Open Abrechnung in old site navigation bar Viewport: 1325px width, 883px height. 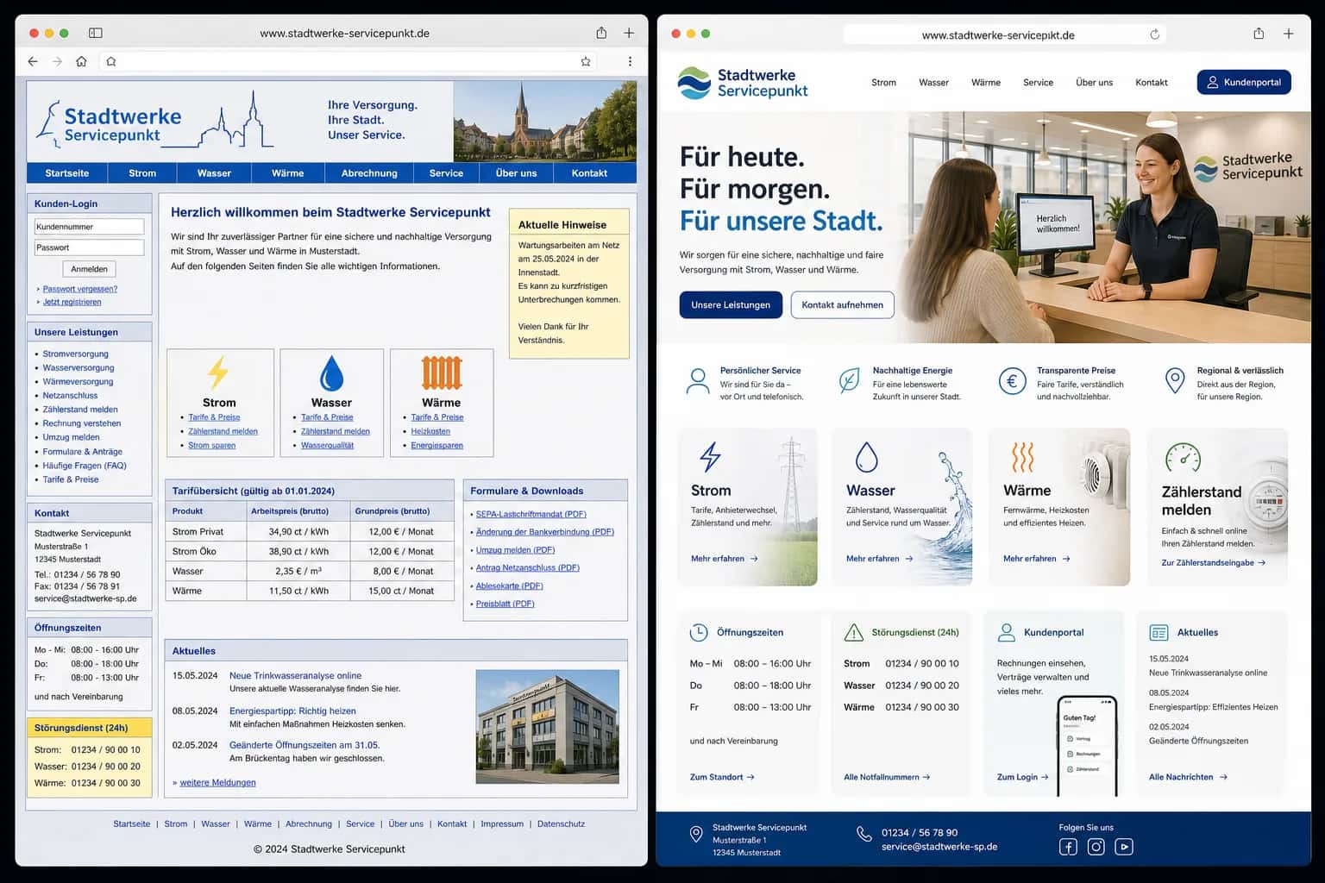(369, 173)
